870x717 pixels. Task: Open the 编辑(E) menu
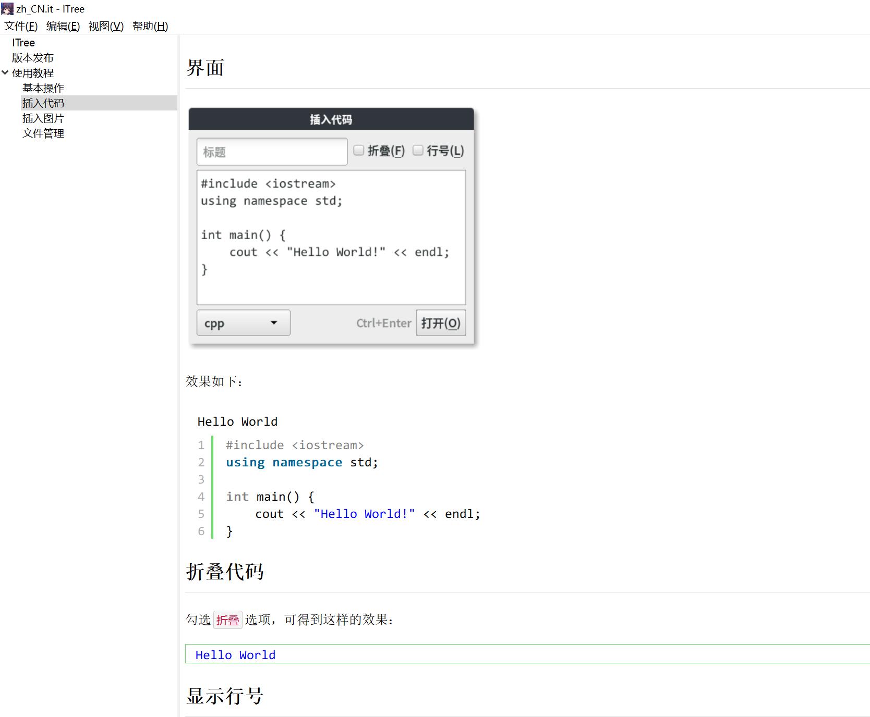tap(62, 26)
